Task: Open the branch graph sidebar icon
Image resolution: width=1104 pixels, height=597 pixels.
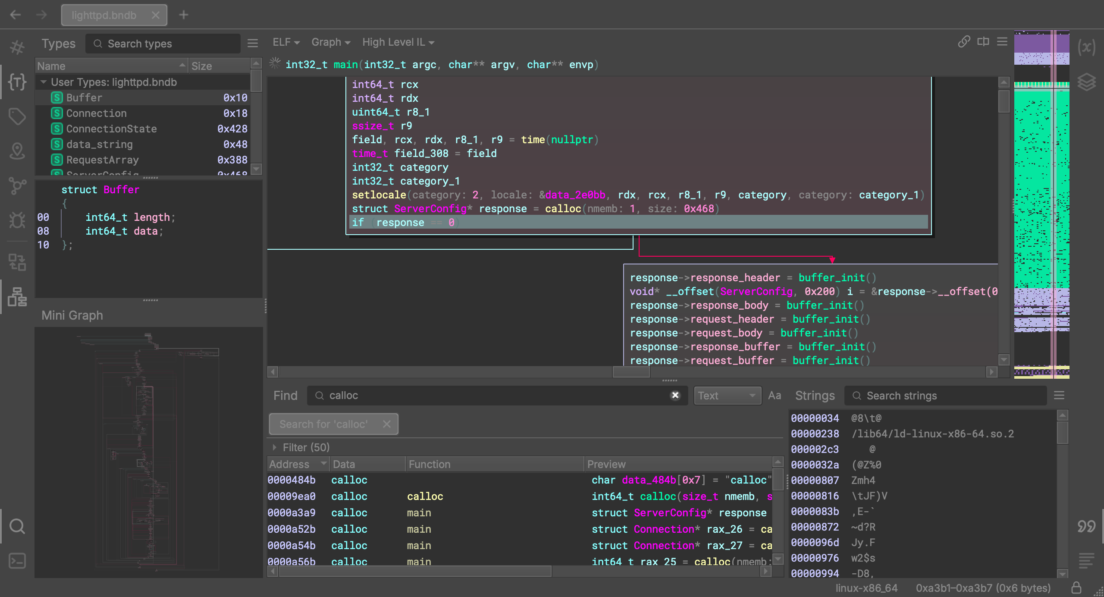Action: coord(17,186)
